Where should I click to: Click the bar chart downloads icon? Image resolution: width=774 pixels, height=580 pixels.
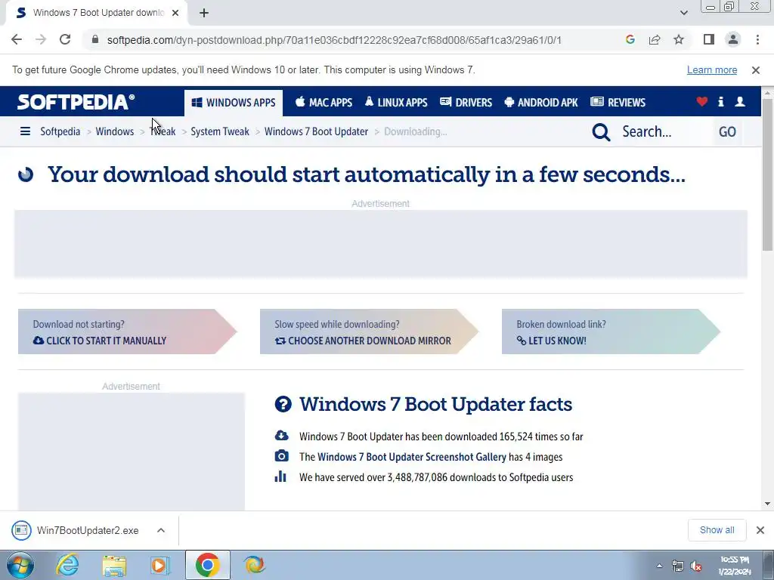pos(280,477)
